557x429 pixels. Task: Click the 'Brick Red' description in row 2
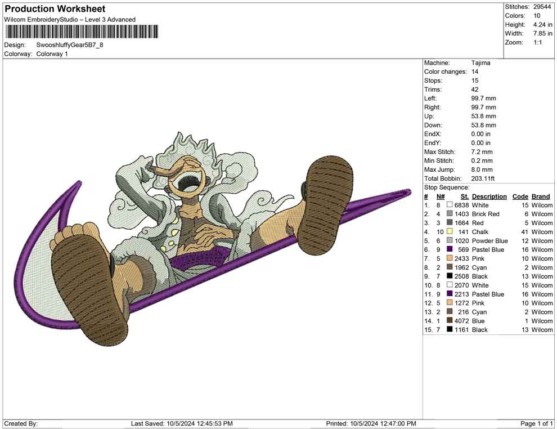pos(486,214)
